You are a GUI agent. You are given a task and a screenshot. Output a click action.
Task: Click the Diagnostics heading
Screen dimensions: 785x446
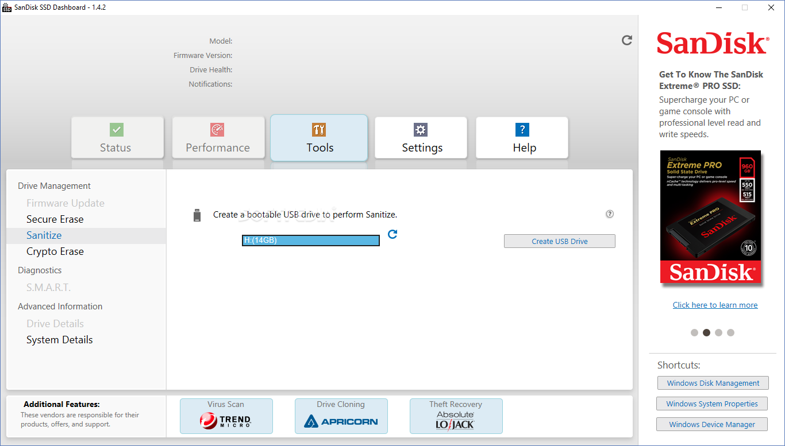coord(40,270)
